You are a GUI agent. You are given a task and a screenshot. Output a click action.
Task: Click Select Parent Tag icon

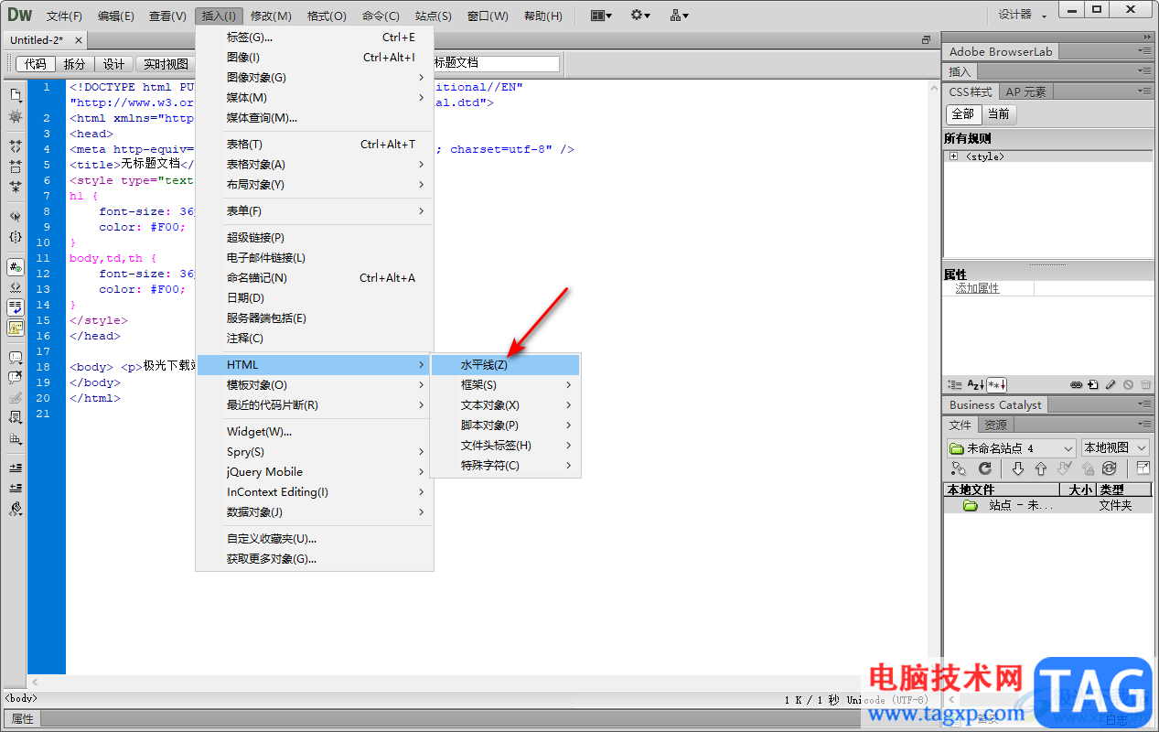[x=16, y=217]
